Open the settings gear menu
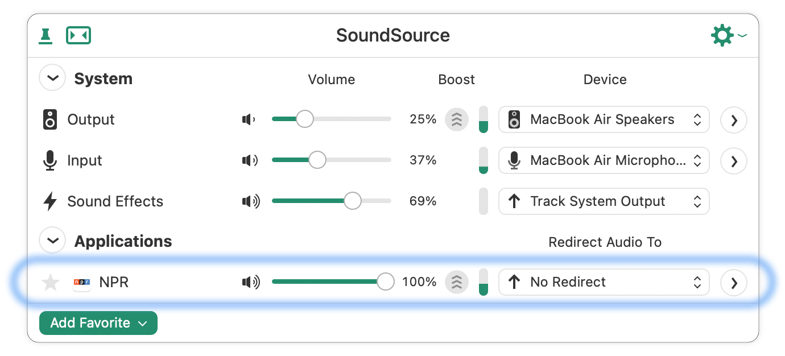Viewport: 785px width, 356px height. point(729,35)
